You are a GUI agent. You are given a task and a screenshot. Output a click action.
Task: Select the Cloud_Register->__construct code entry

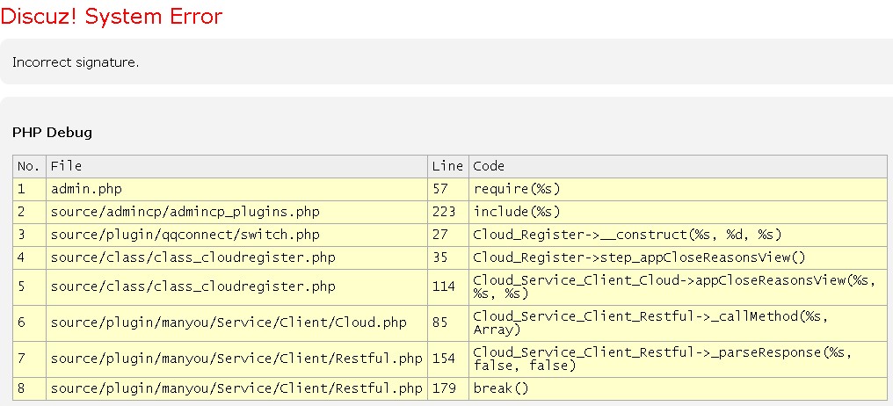pos(627,235)
